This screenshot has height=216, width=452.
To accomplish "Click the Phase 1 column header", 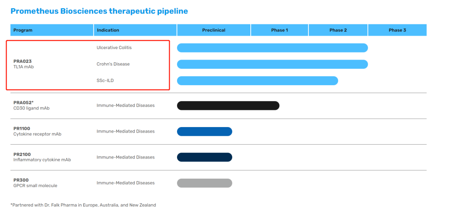I will click(x=279, y=30).
